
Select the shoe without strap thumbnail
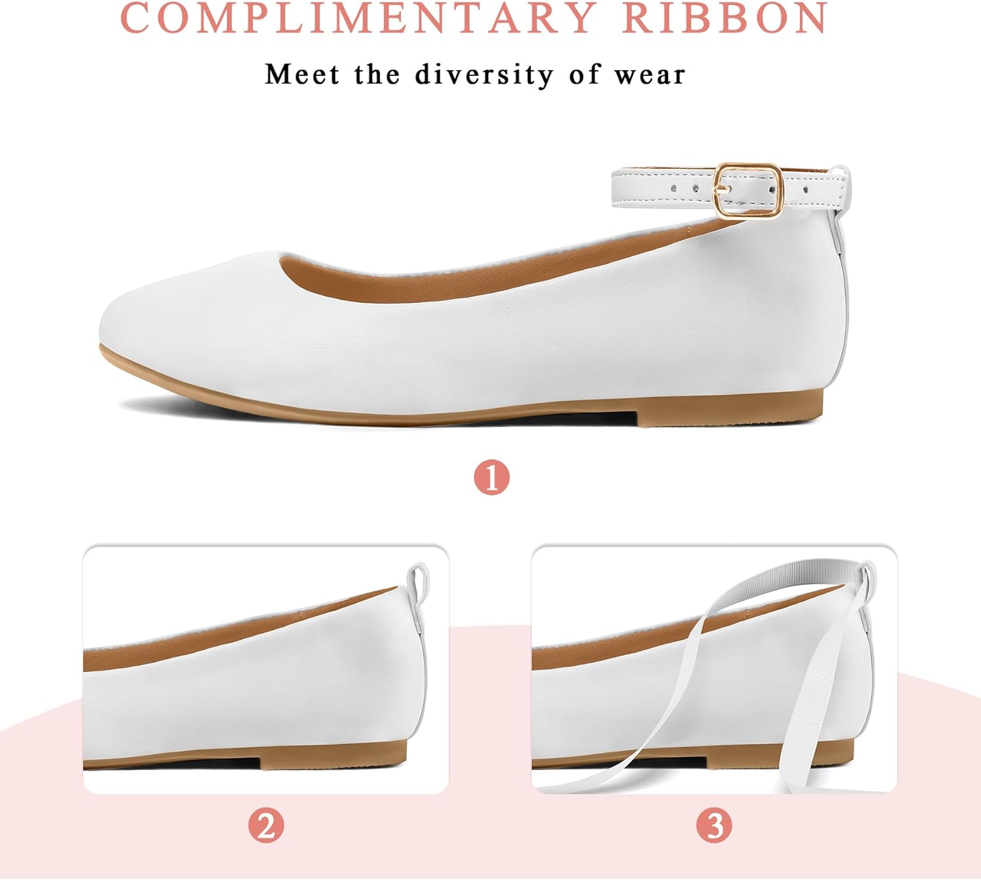[266, 669]
